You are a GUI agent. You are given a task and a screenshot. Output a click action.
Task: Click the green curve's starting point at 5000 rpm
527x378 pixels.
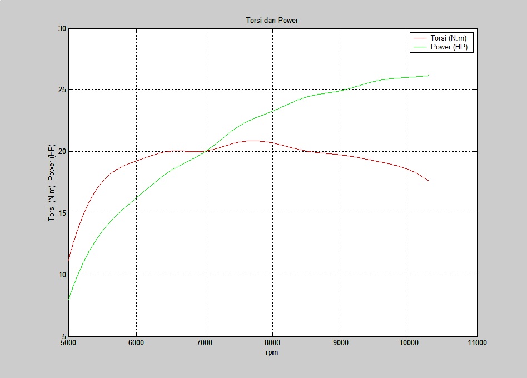69,299
